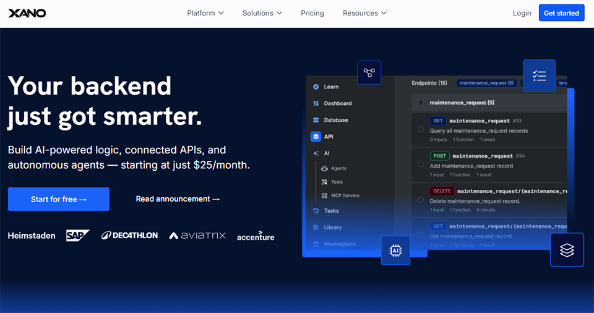Check the POST maintenance_request #34 checkbox
The image size is (594, 313).
tap(421, 165)
